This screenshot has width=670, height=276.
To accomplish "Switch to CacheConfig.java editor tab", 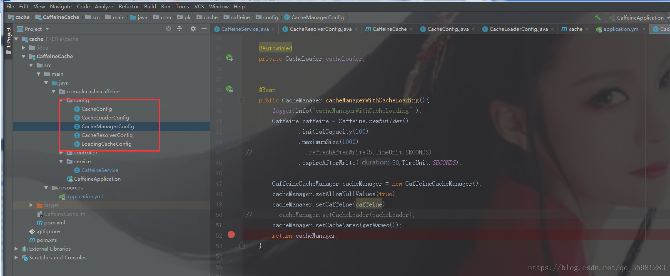I will click(448, 29).
